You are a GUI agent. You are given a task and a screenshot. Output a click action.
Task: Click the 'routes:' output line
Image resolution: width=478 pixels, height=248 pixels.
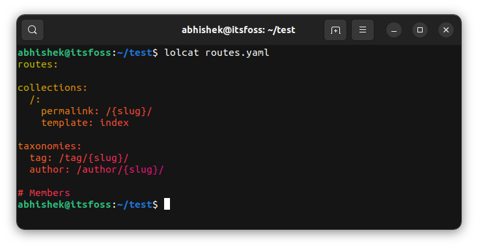[x=38, y=64]
